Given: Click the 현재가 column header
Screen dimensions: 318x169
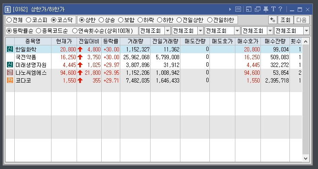Looking at the screenshot, I should pyautogui.click(x=64, y=41).
